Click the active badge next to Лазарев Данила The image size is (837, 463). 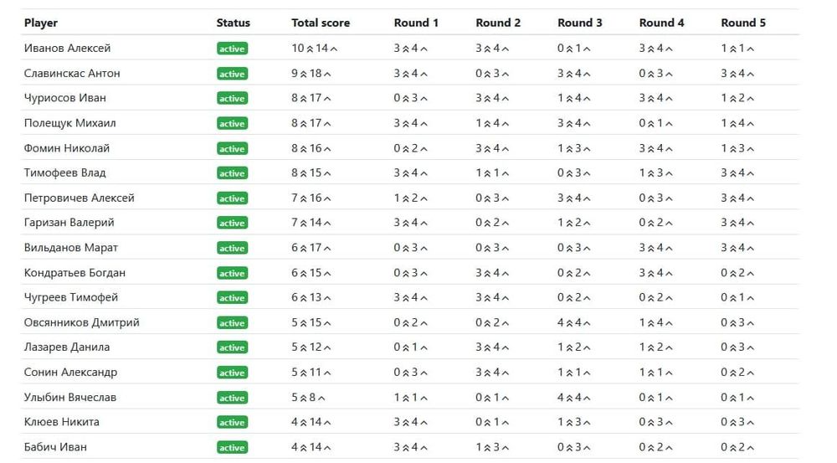[x=232, y=347]
